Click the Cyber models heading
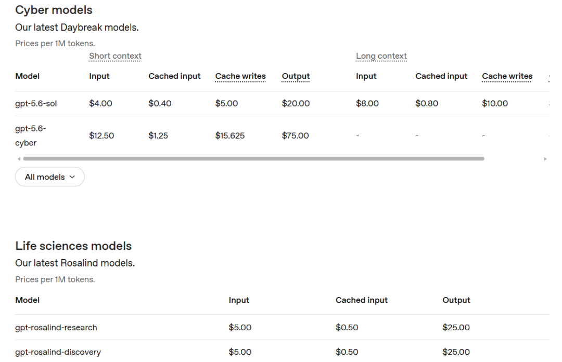The height and width of the screenshot is (362, 562). point(54,10)
